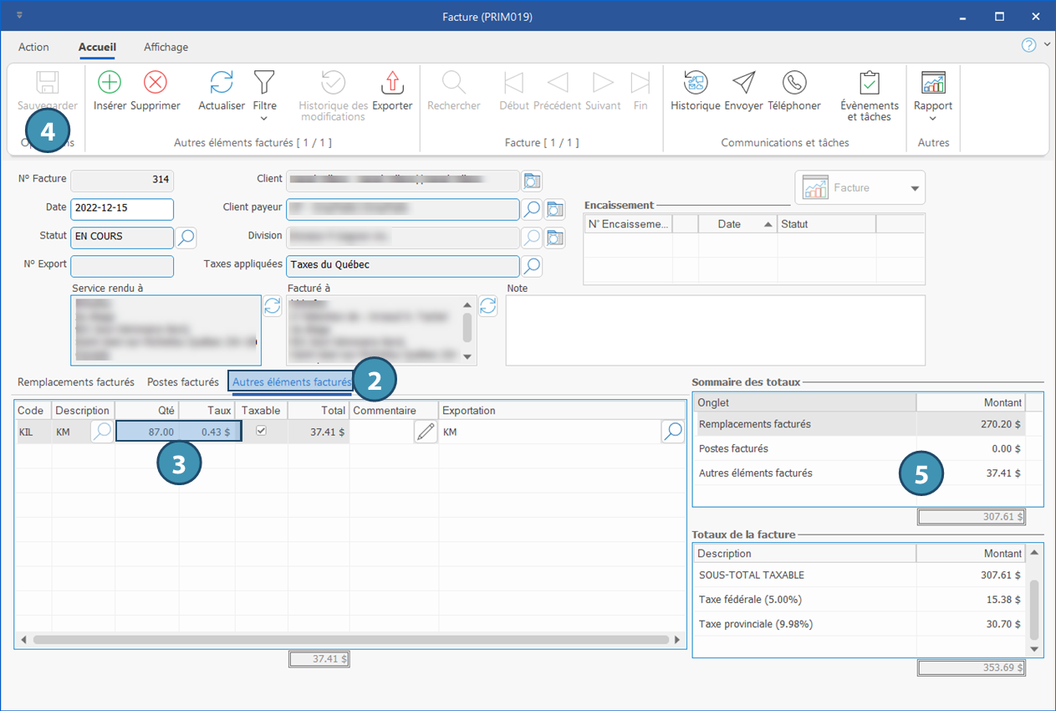The width and height of the screenshot is (1056, 711).
Task: Open the Historique communications icon
Action: (x=696, y=82)
